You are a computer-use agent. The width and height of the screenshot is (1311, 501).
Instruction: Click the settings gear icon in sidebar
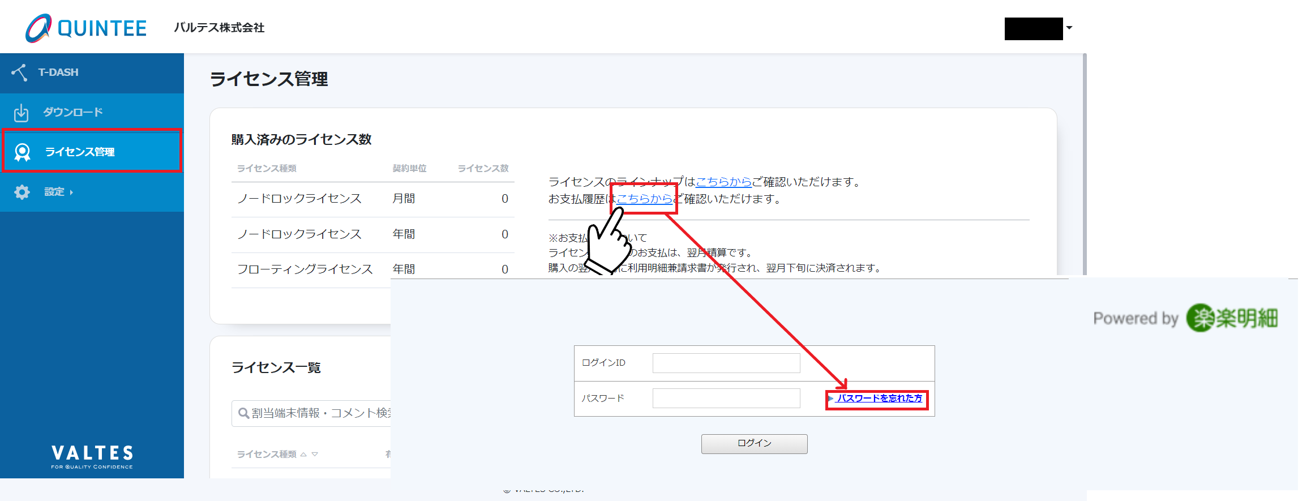(x=22, y=192)
